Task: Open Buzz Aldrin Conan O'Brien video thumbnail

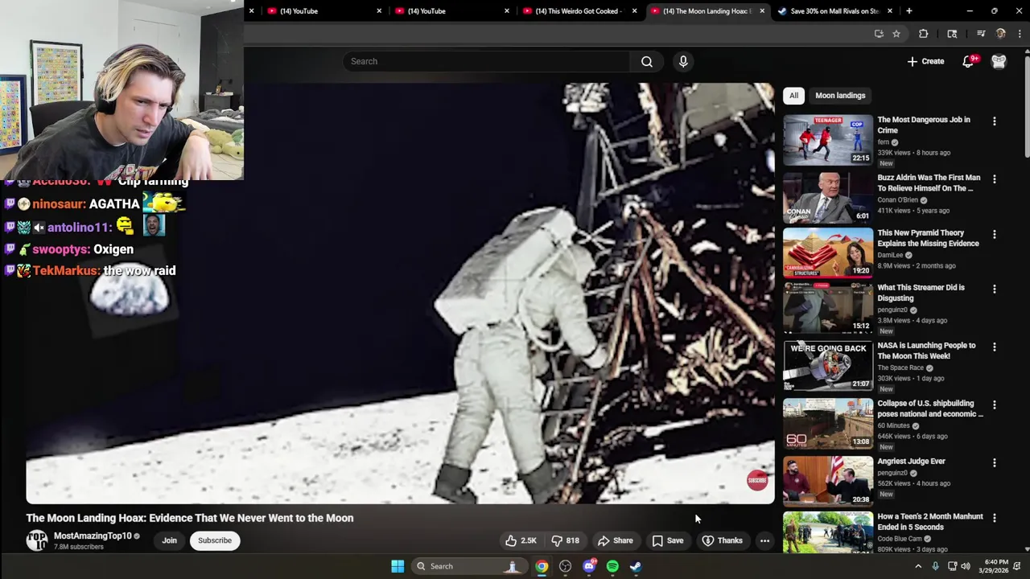Action: tap(828, 198)
